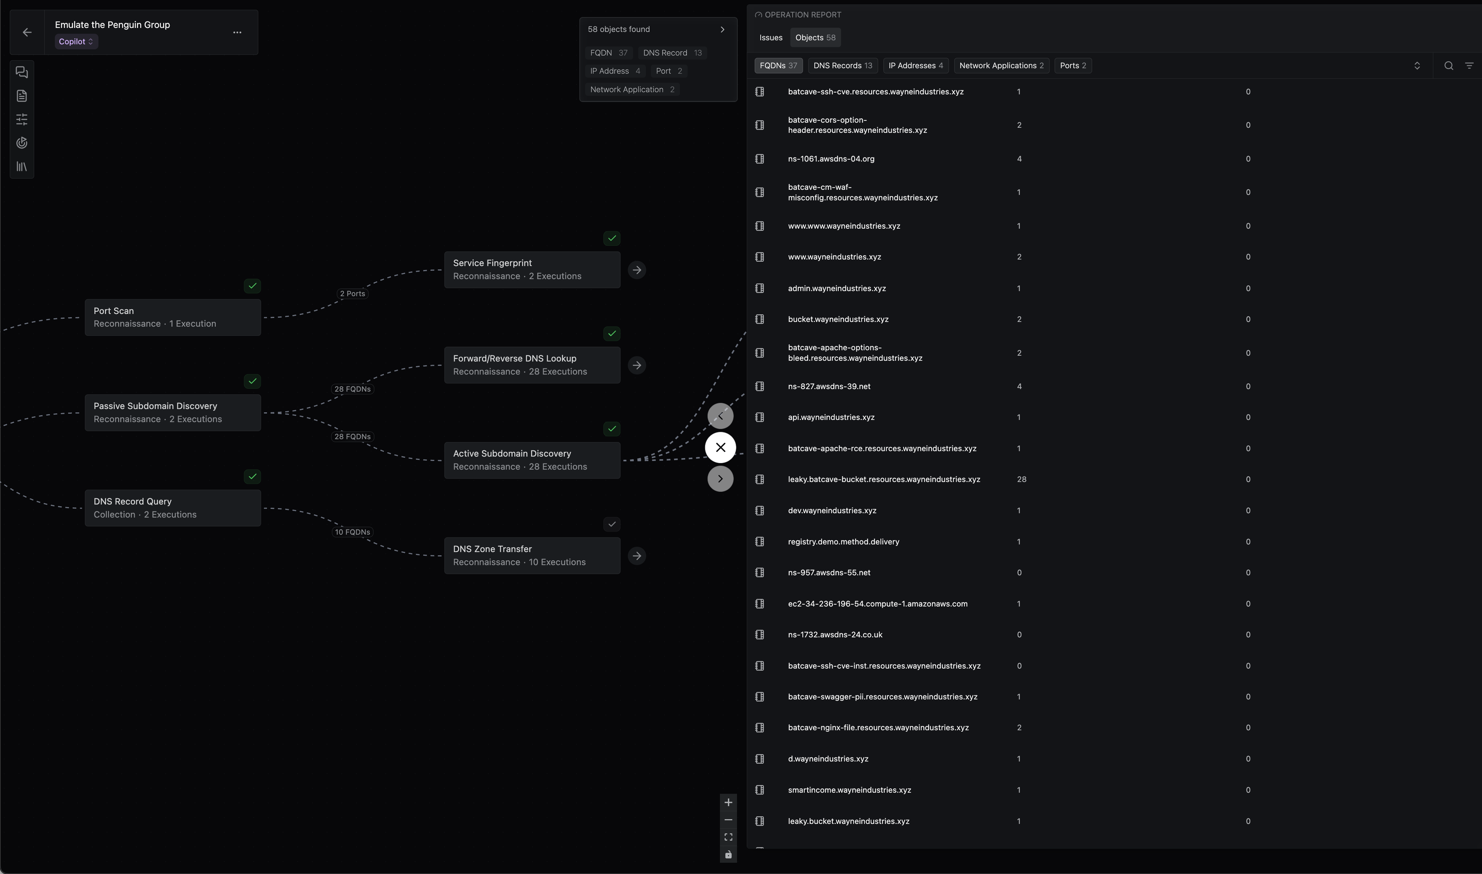Open the three-dot operation menu

[x=237, y=32]
